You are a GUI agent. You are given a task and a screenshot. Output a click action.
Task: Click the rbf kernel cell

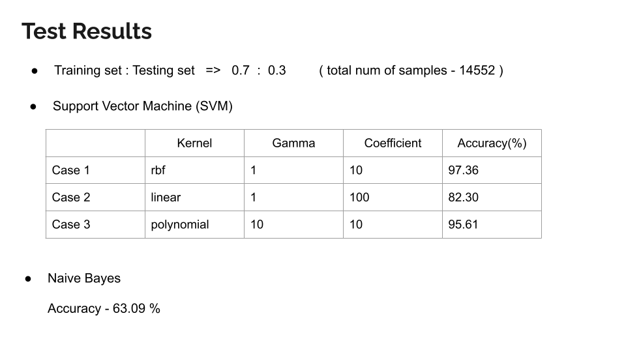(194, 170)
